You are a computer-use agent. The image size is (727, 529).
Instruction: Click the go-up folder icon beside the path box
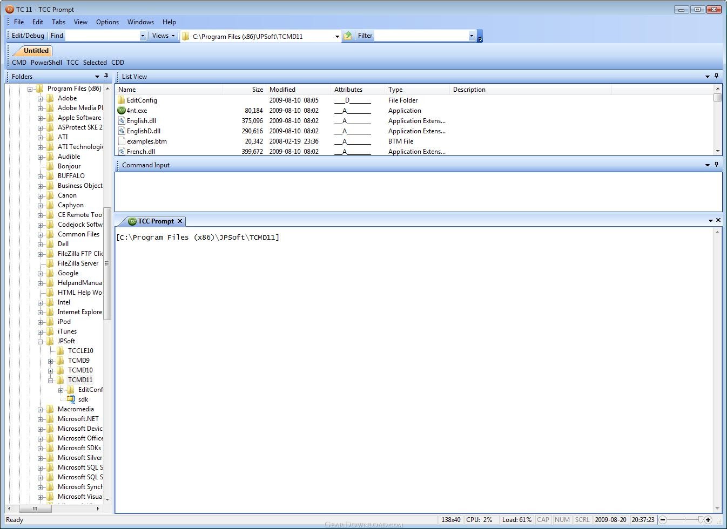(348, 36)
